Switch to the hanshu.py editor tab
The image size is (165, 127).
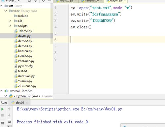92,1
